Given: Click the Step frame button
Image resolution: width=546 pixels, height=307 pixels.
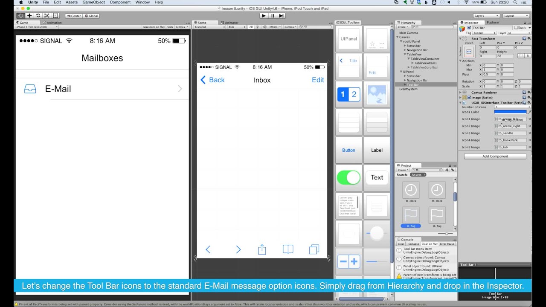Looking at the screenshot, I should (281, 16).
